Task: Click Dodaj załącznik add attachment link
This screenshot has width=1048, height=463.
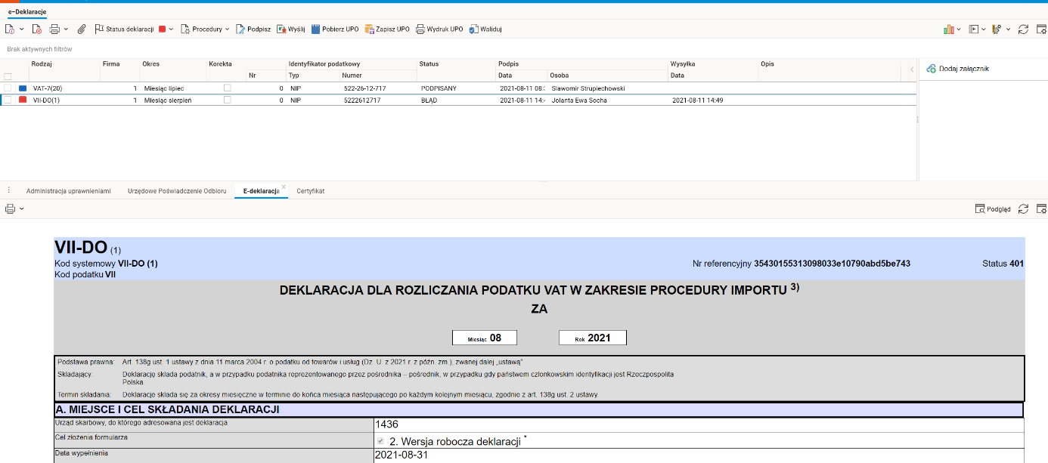Action: (964, 69)
